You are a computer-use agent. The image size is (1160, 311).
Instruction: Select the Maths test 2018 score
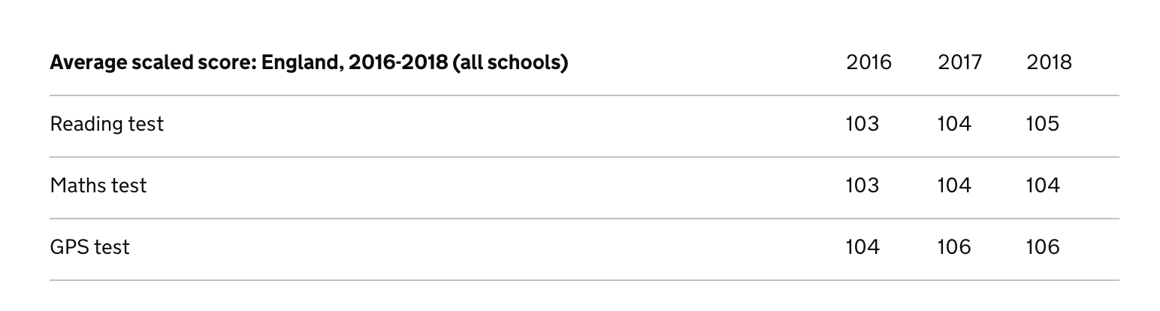tap(1043, 186)
